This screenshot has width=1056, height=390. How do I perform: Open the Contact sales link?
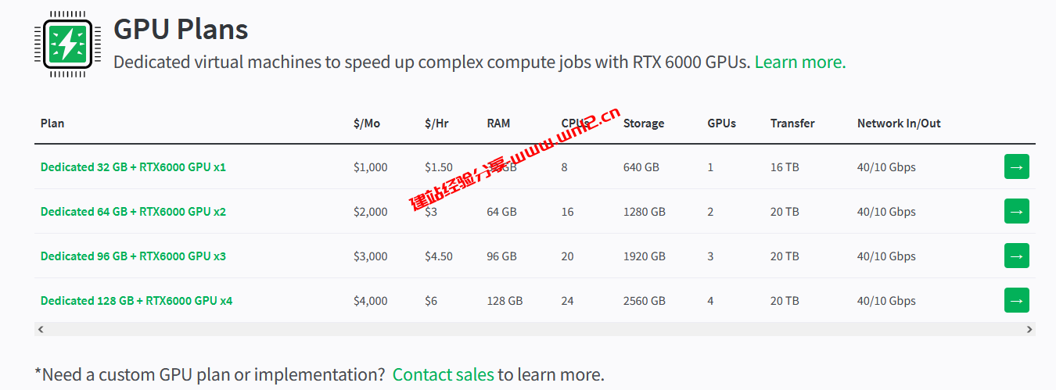[443, 374]
